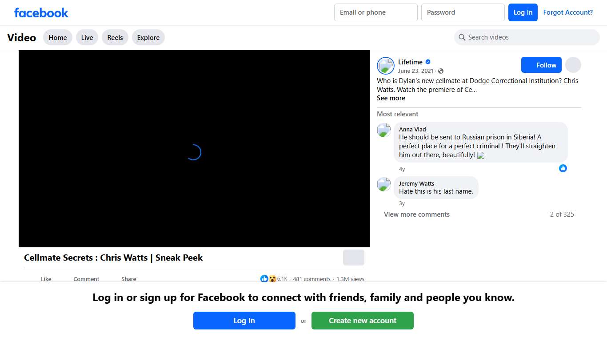Expand the post description with See more
This screenshot has height=341, width=607.
tap(391, 98)
